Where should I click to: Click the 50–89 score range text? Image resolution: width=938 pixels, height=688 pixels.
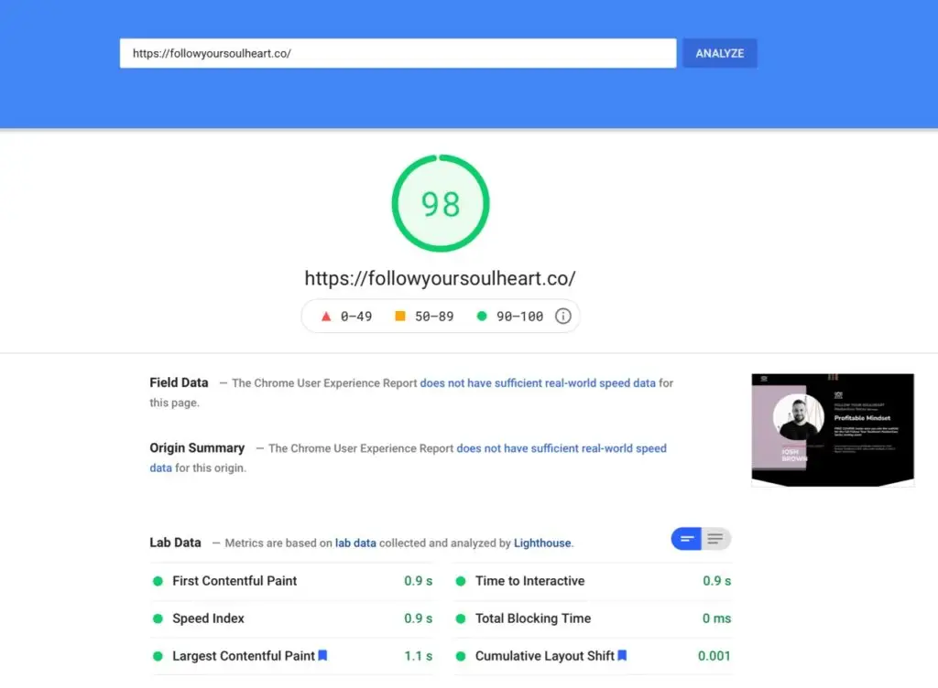tap(434, 317)
